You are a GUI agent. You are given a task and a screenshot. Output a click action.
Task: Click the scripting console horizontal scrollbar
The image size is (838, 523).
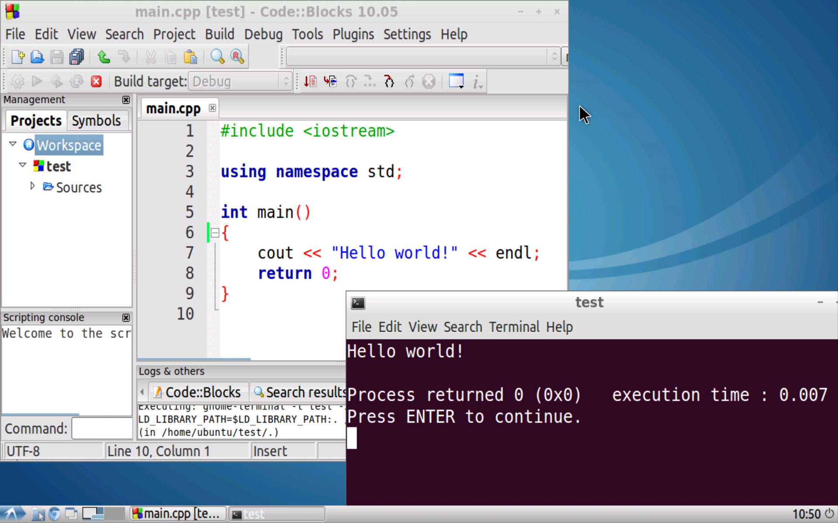41,414
